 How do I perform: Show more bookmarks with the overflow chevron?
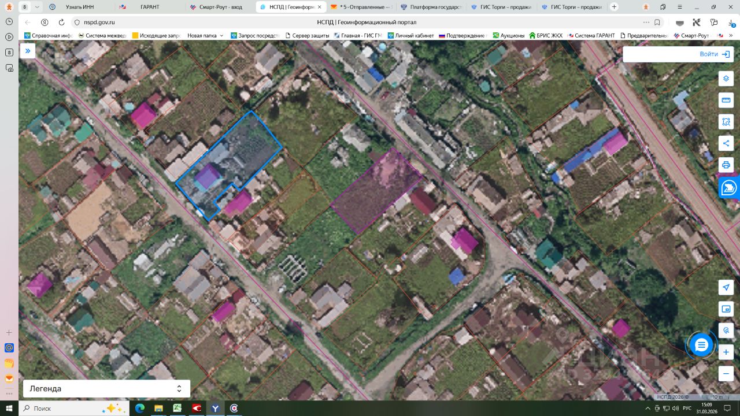tap(731, 35)
